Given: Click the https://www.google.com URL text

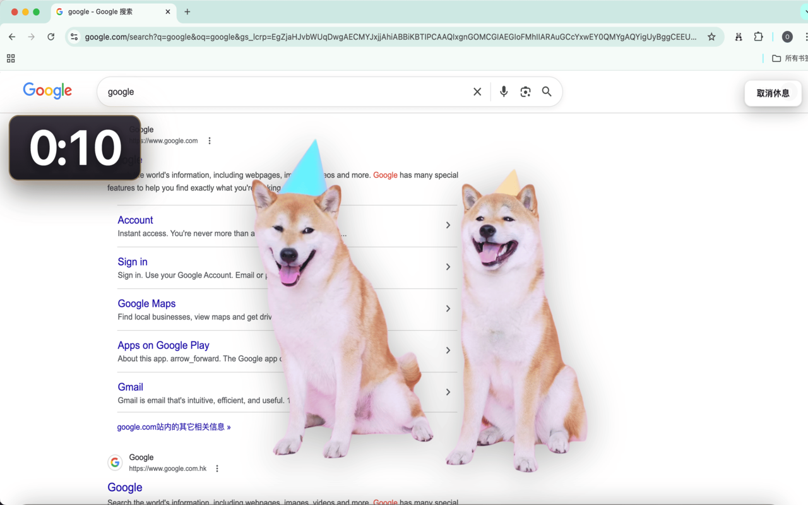Looking at the screenshot, I should pos(163,141).
